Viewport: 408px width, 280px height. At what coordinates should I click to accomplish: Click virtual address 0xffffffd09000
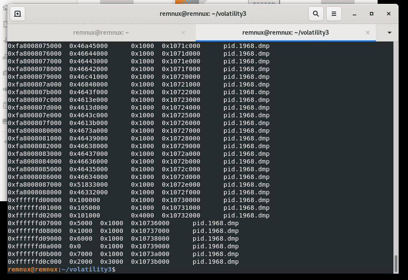click(x=35, y=238)
